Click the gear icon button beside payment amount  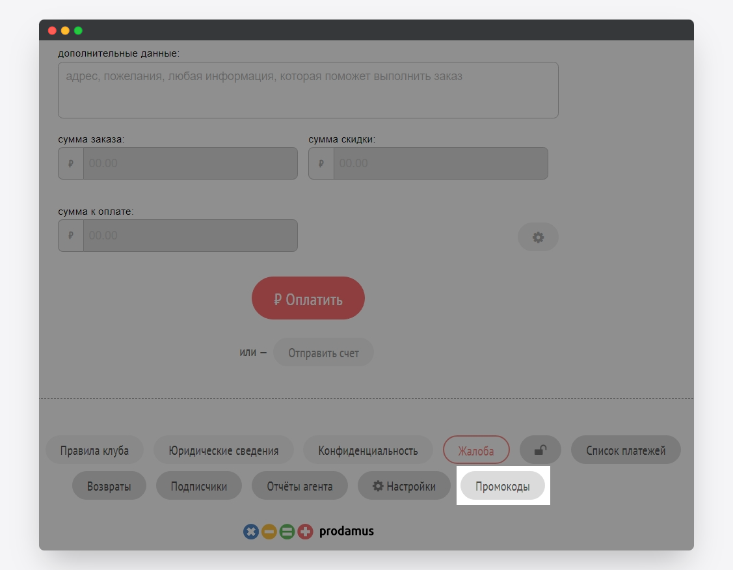click(x=538, y=238)
